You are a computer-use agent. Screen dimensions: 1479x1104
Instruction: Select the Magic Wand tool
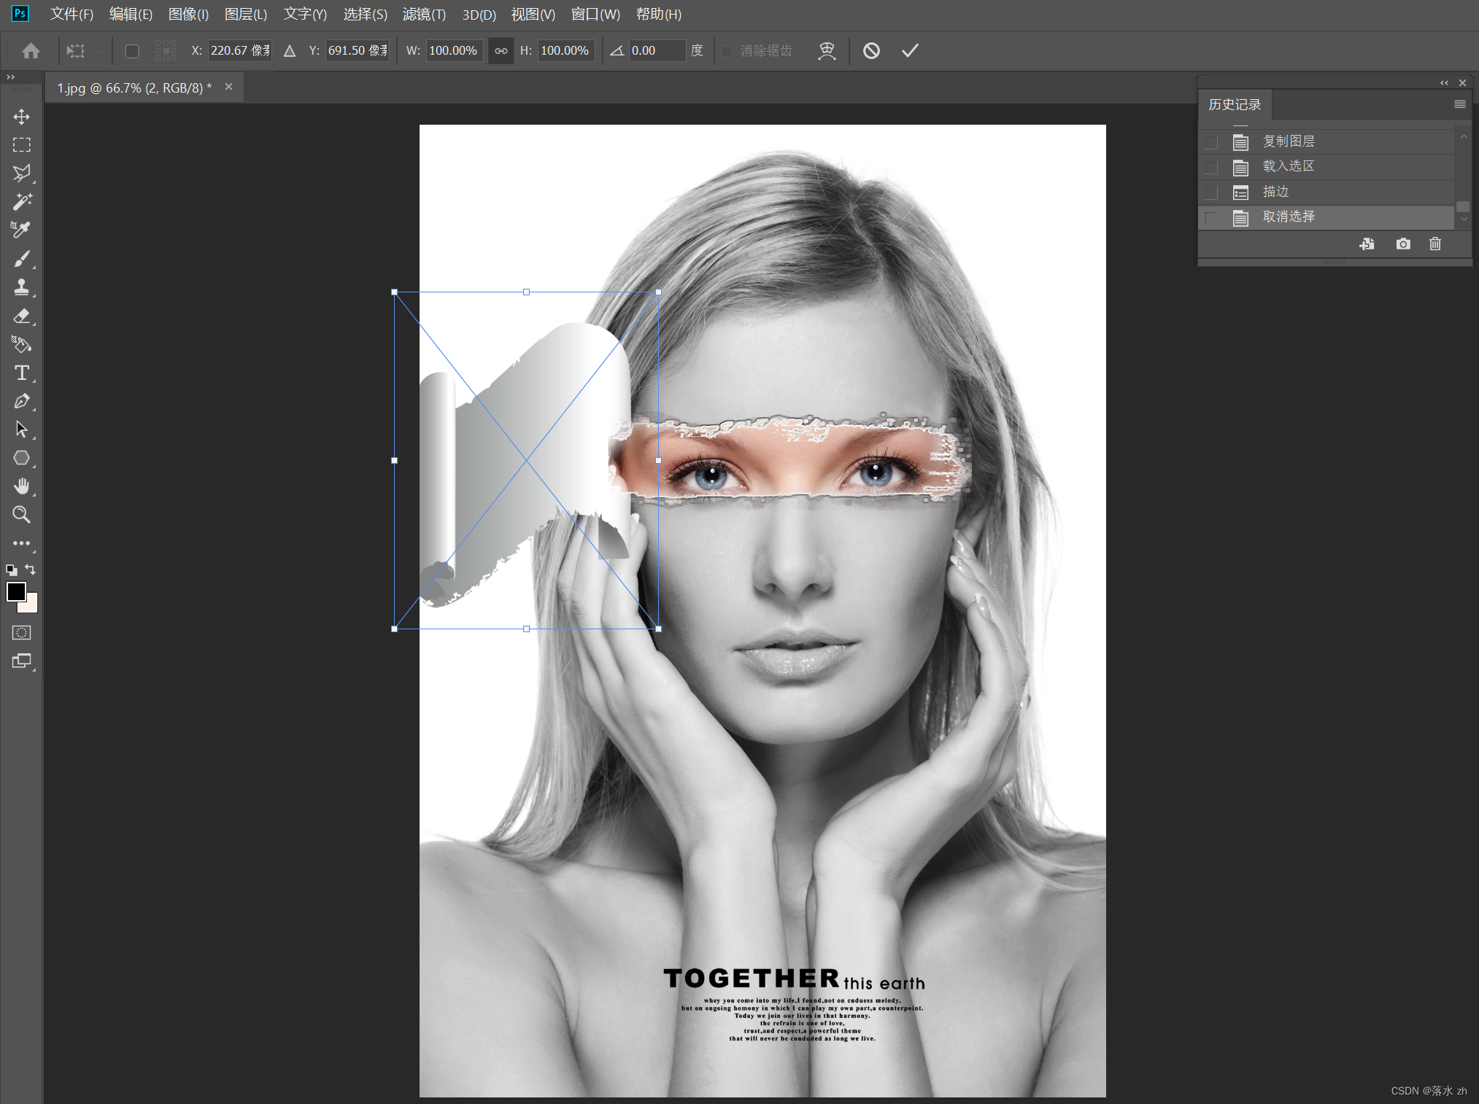click(x=21, y=201)
